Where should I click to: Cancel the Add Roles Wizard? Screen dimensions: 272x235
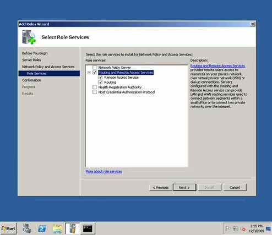[235, 188]
